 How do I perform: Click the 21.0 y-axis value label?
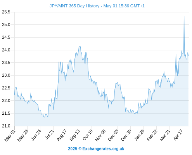pyautogui.click(x=6, y=126)
